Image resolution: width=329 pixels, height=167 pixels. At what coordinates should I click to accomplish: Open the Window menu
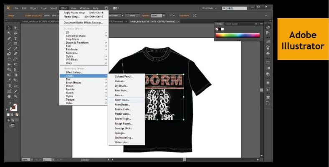[85, 8]
